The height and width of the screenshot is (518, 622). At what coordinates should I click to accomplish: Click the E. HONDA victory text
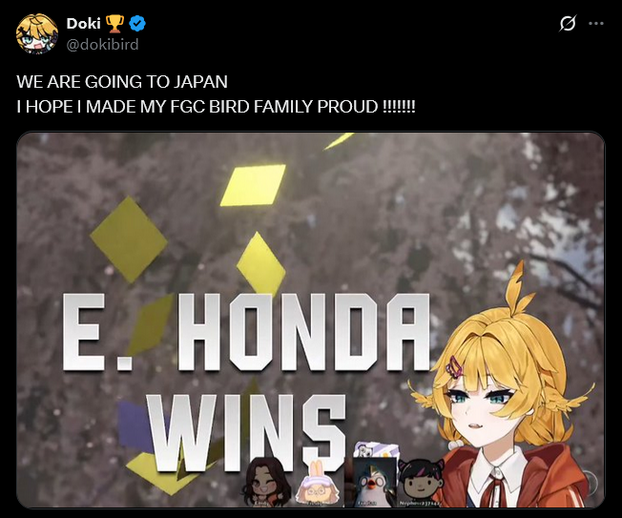point(246,332)
